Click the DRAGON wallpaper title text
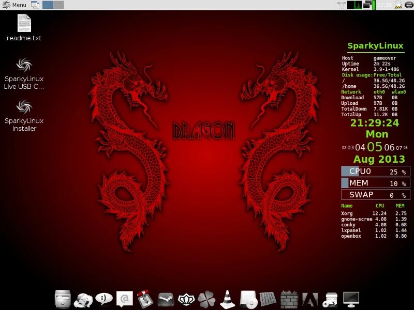 point(203,131)
